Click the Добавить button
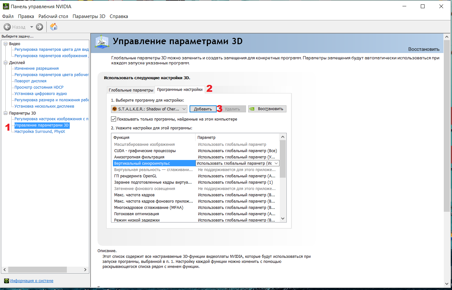 coord(203,109)
